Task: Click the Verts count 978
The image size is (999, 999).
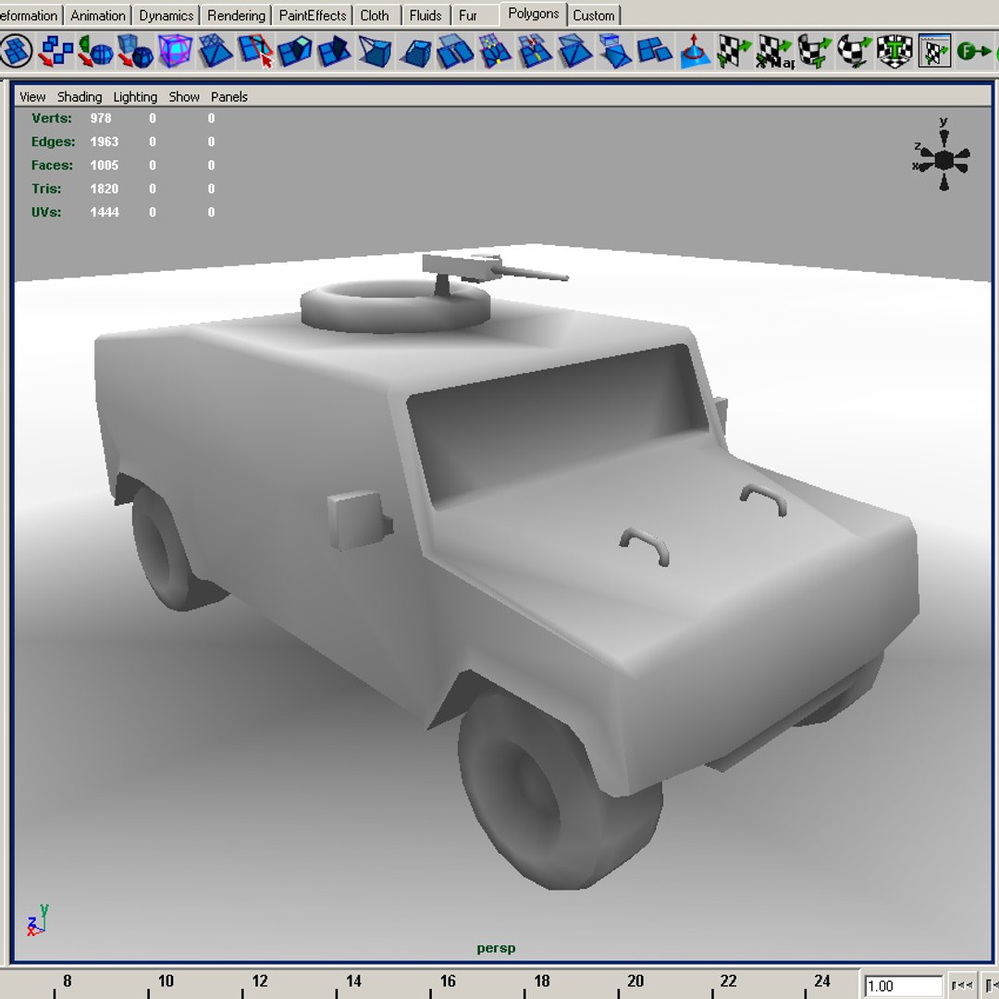Action: [101, 118]
